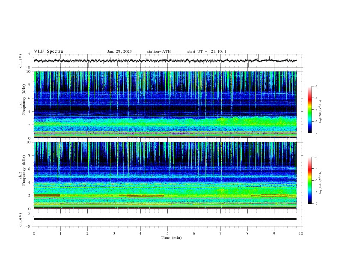Click the ch.2 'Frequency (kHz)' axis label

pyautogui.click(x=24, y=170)
